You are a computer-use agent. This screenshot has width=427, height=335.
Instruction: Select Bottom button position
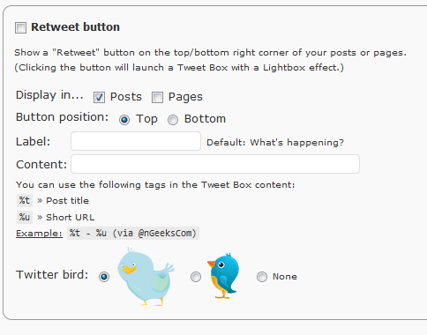pos(173,120)
